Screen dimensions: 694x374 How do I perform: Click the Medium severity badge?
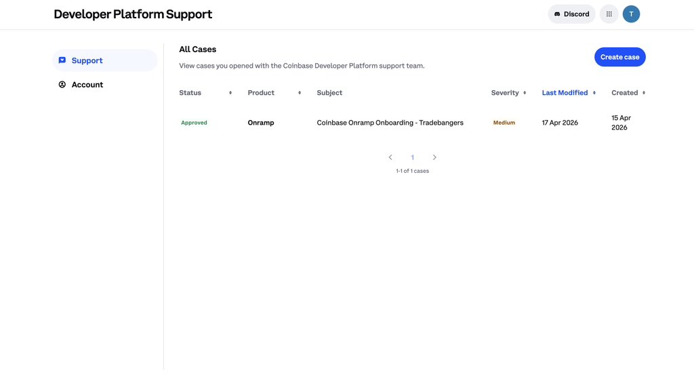pyautogui.click(x=504, y=123)
